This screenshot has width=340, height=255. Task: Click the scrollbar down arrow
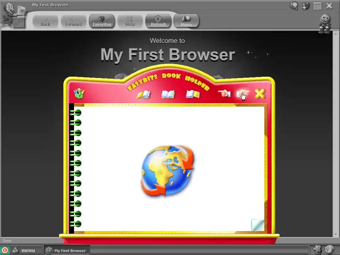tap(336, 234)
